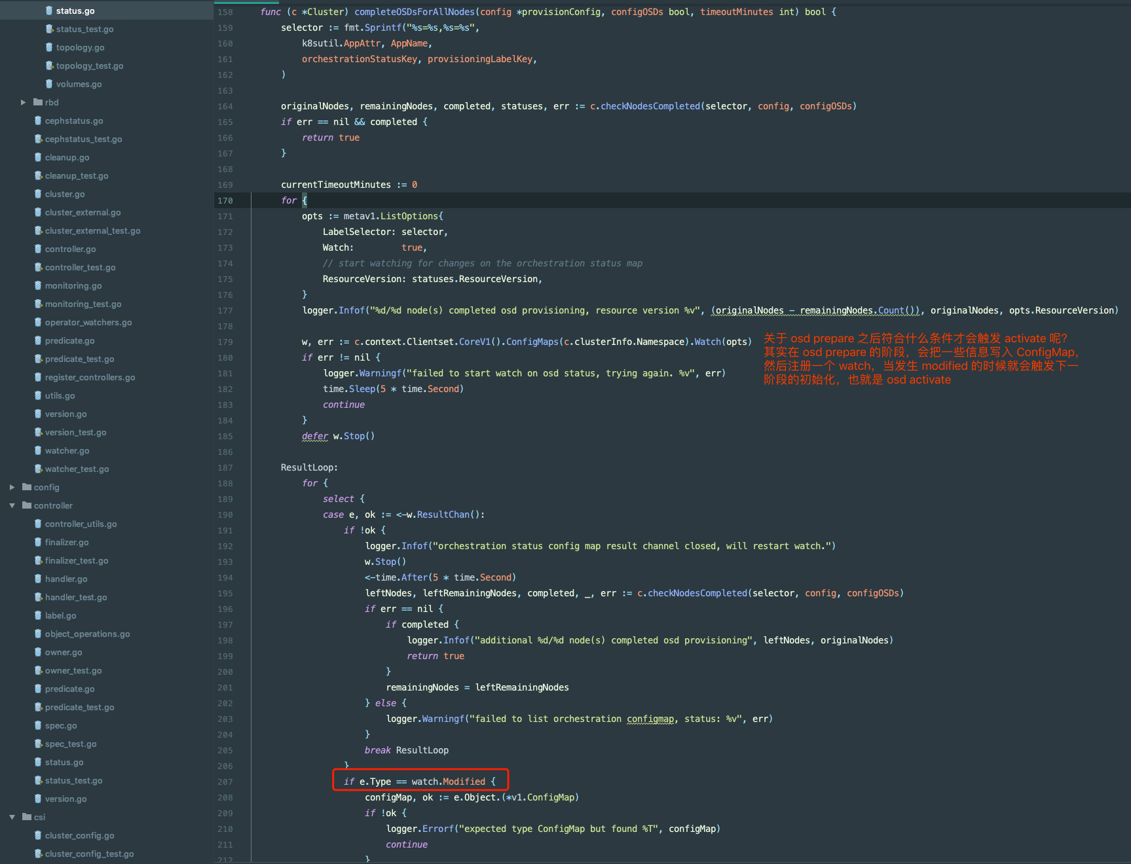This screenshot has width=1131, height=864.
Task: Open controller_utils.go from the project tree
Action: tap(81, 524)
